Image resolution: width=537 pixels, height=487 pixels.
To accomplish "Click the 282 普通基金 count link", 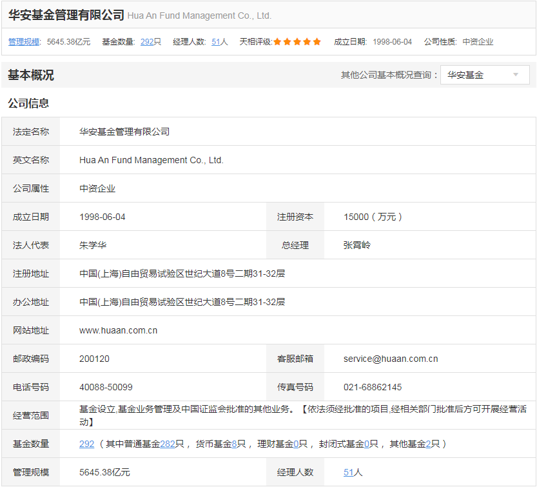I will [168, 444].
